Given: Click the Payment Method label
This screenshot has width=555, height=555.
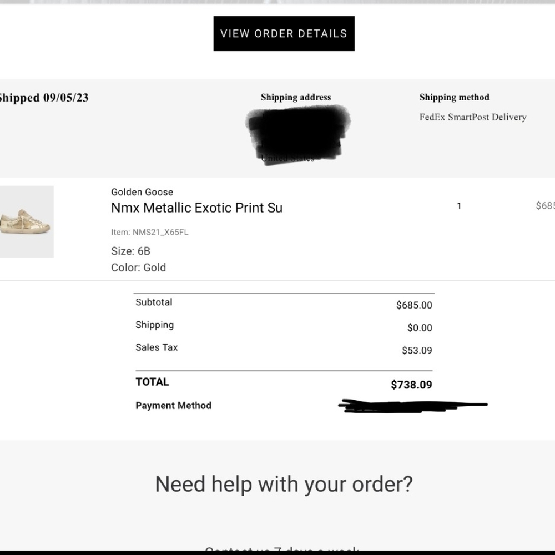Looking at the screenshot, I should coord(173,406).
